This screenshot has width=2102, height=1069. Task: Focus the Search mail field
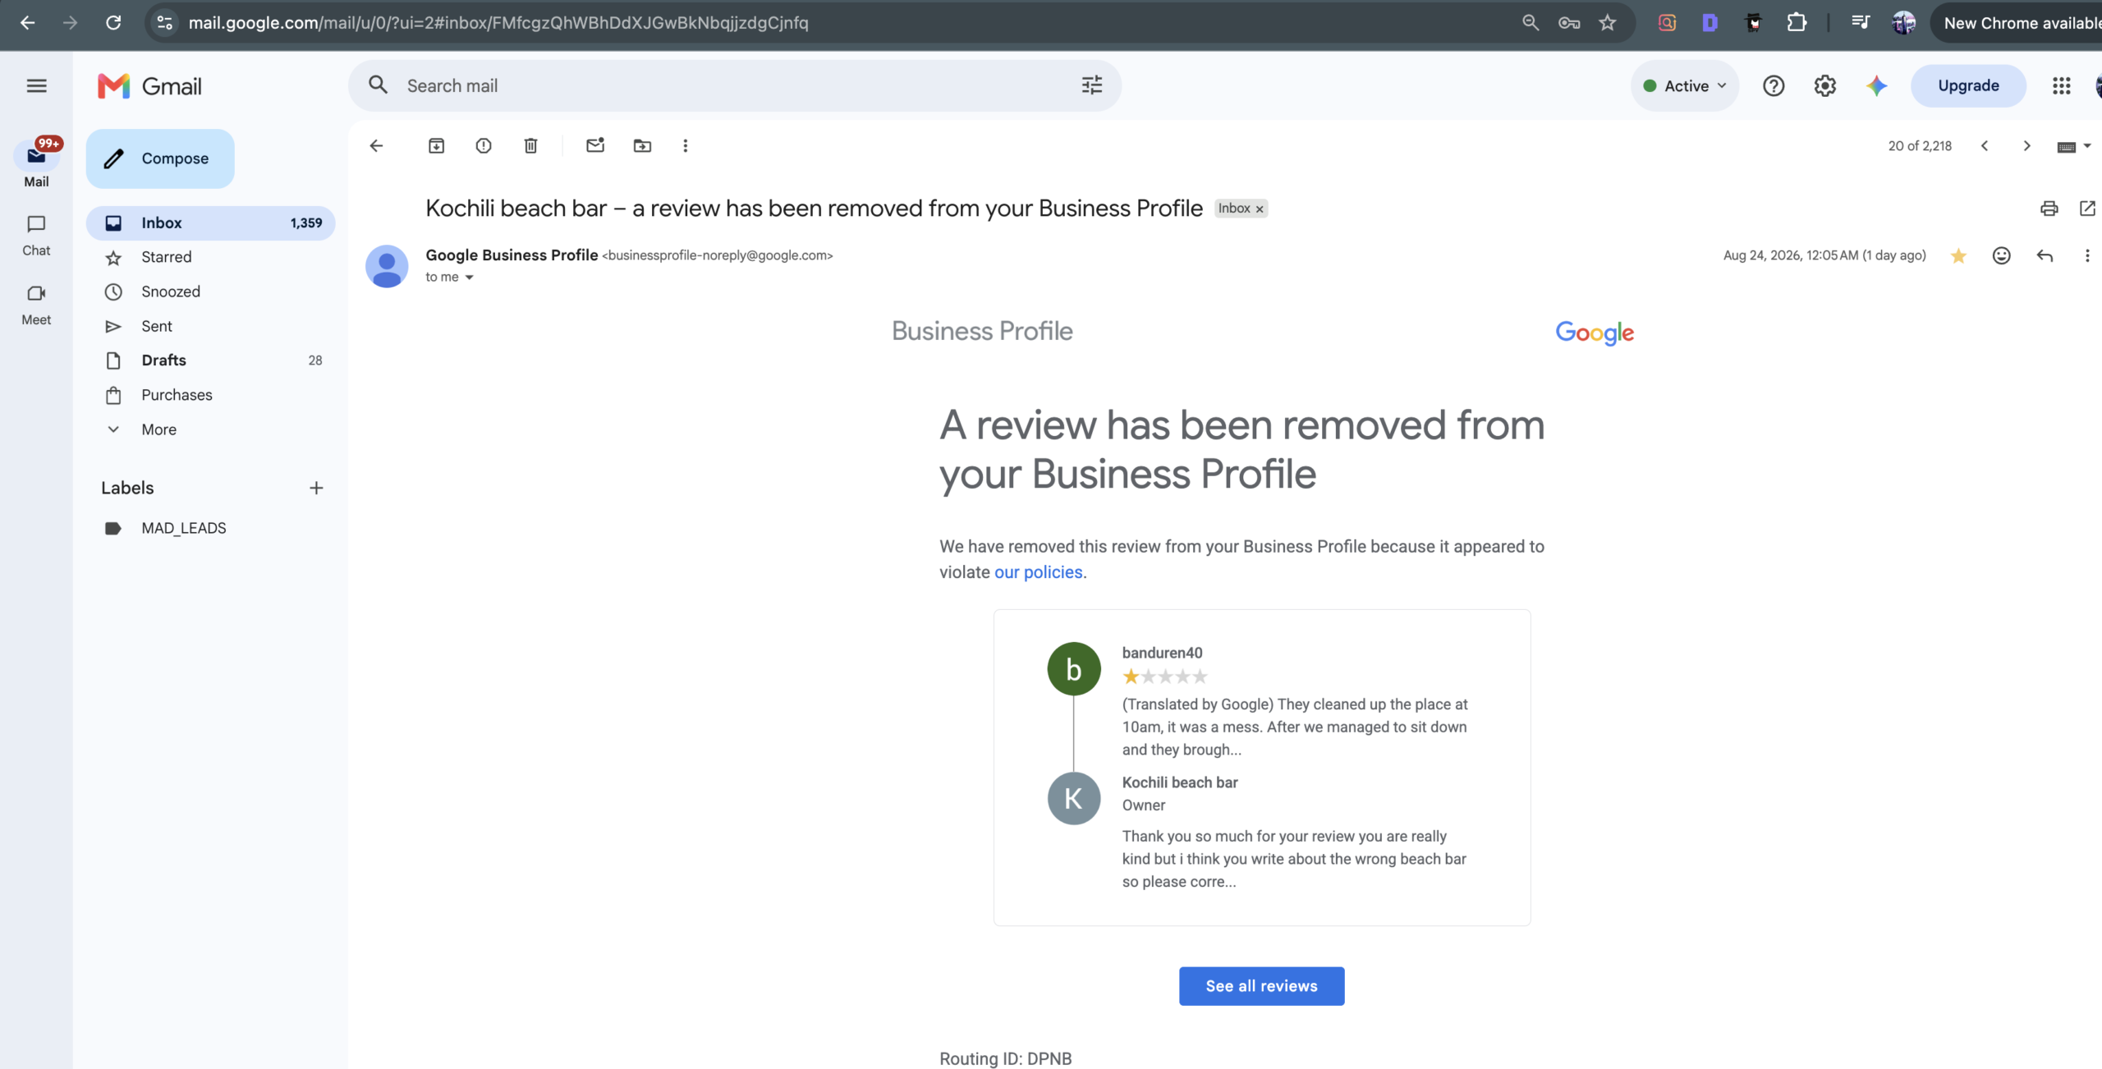tap(735, 85)
